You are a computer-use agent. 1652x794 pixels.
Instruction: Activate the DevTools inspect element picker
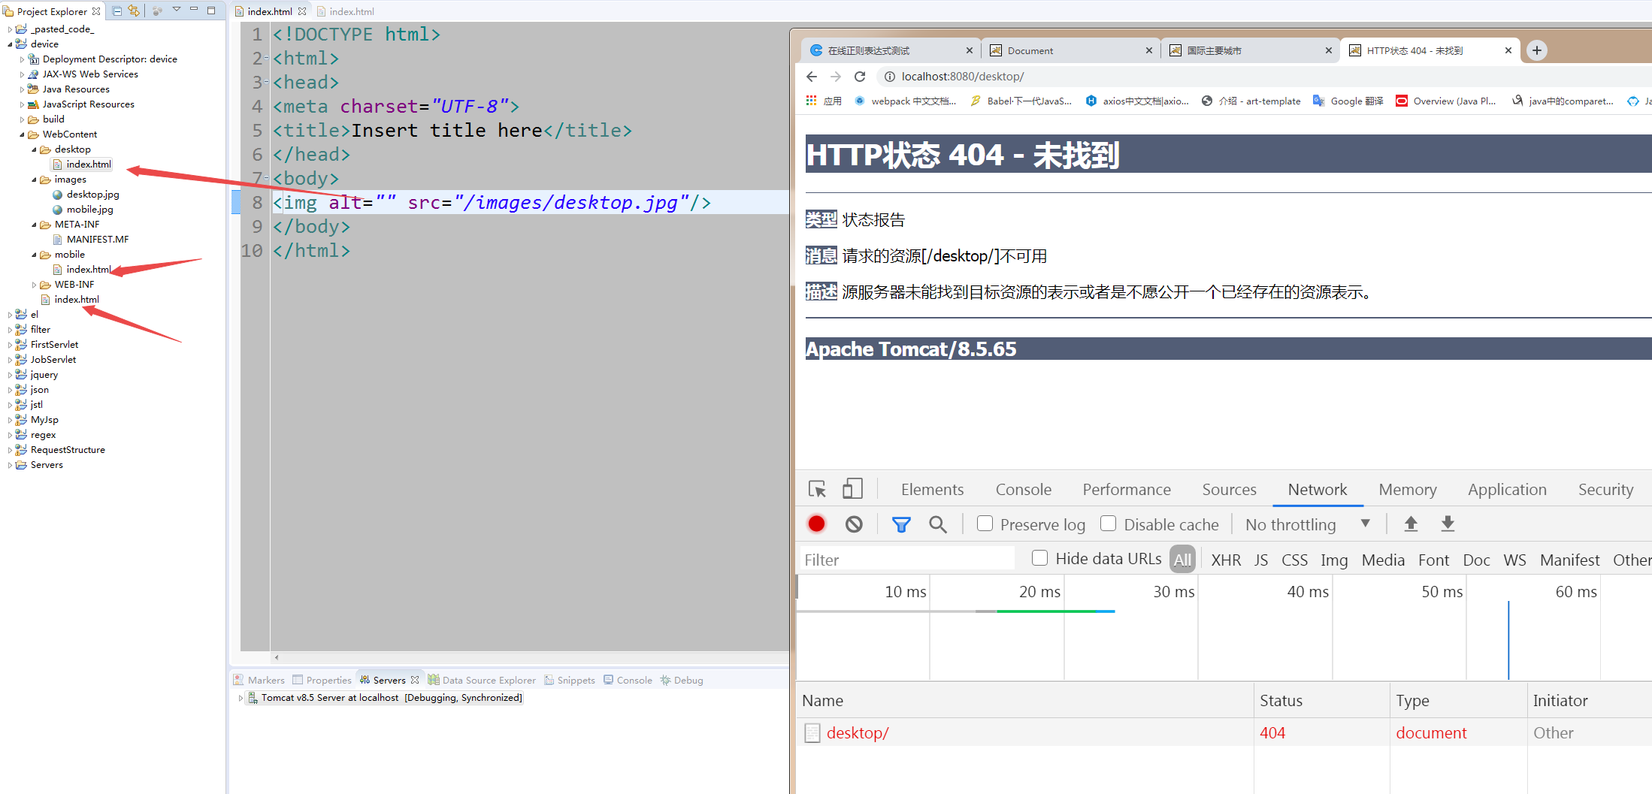point(817,489)
